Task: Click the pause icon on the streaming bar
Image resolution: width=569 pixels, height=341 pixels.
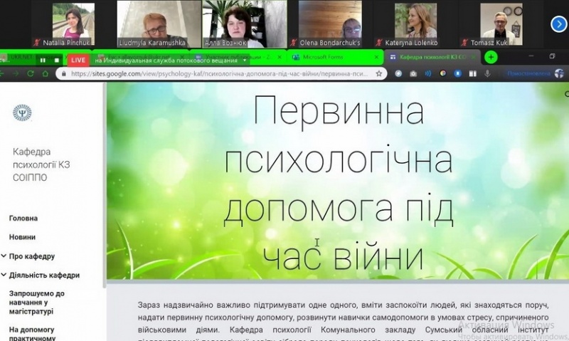Action: pos(43,61)
